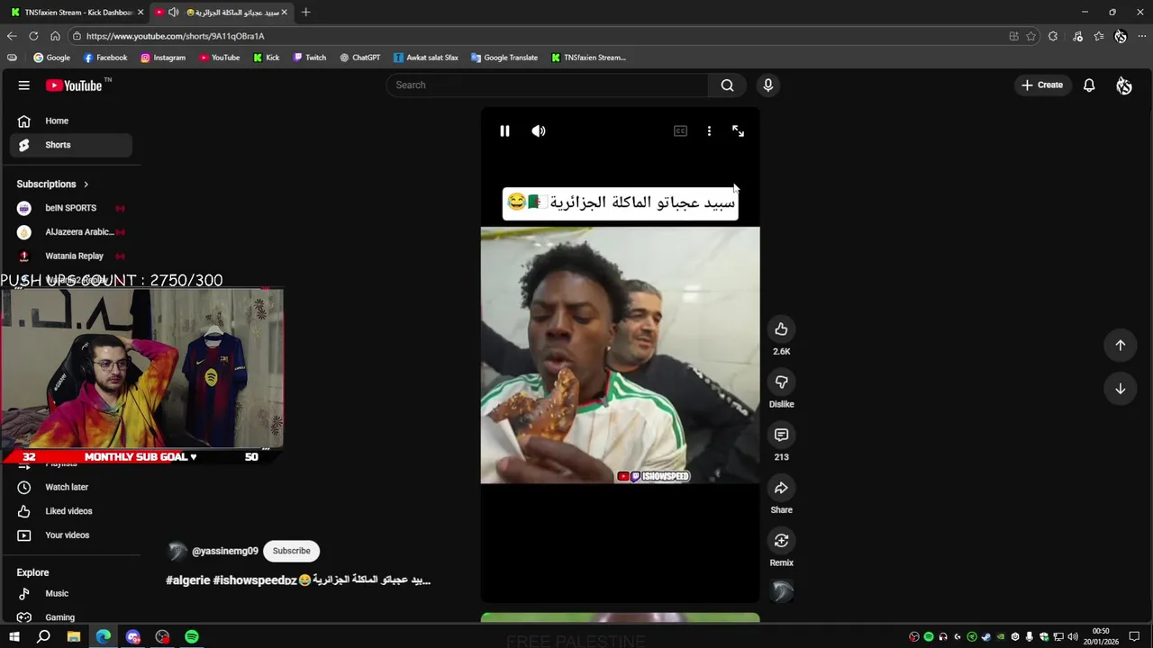Click the Steam tray icon
This screenshot has width=1153, height=648.
click(986, 637)
